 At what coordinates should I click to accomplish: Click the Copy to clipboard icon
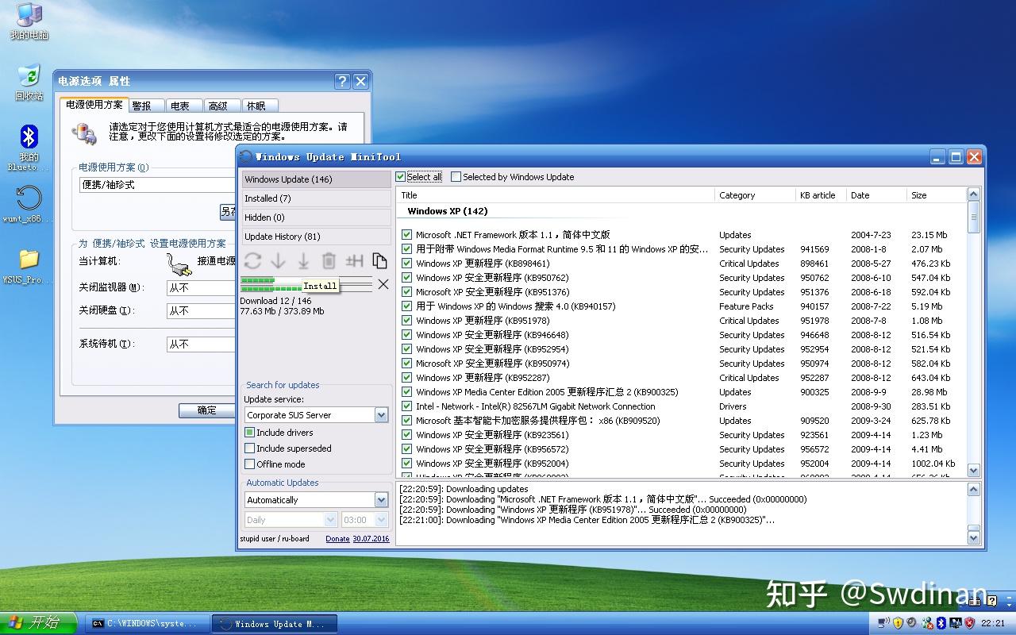pyautogui.click(x=379, y=261)
